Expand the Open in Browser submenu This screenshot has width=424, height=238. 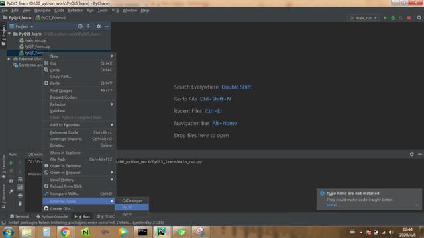[79, 173]
